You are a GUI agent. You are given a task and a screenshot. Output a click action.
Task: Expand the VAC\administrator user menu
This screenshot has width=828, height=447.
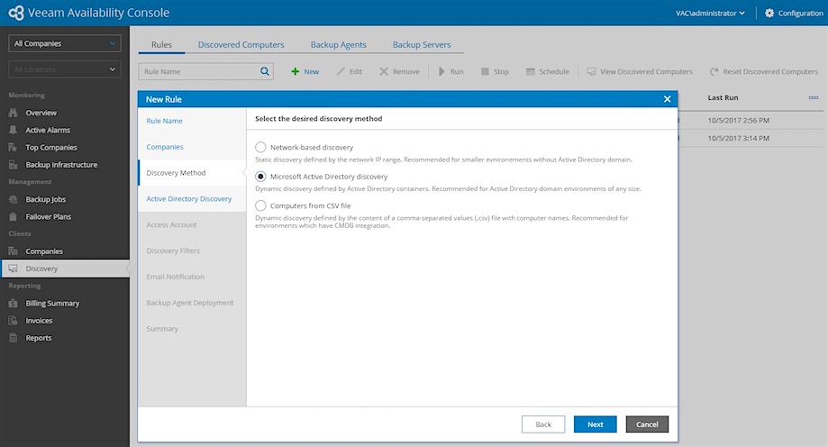[710, 13]
